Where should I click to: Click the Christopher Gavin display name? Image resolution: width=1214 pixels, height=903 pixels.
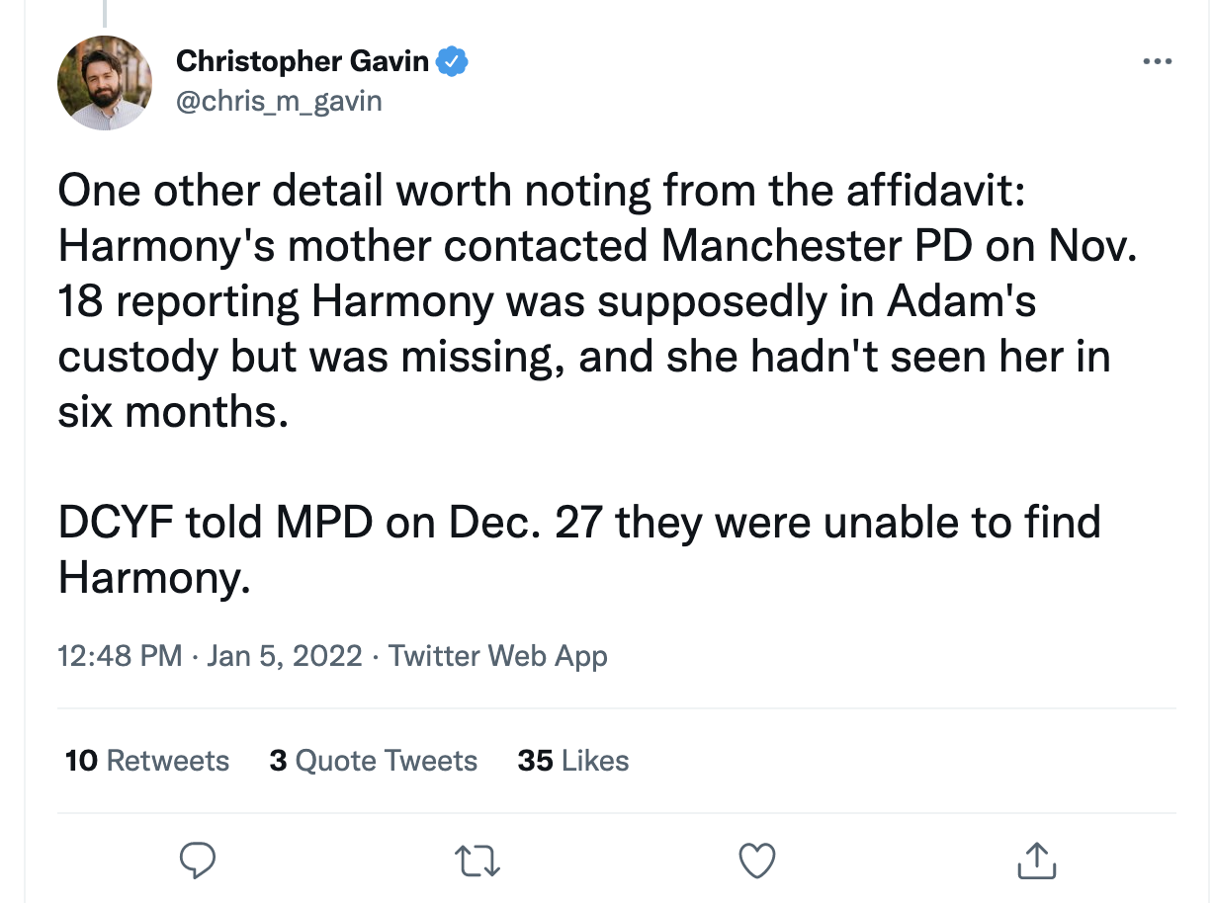[303, 62]
